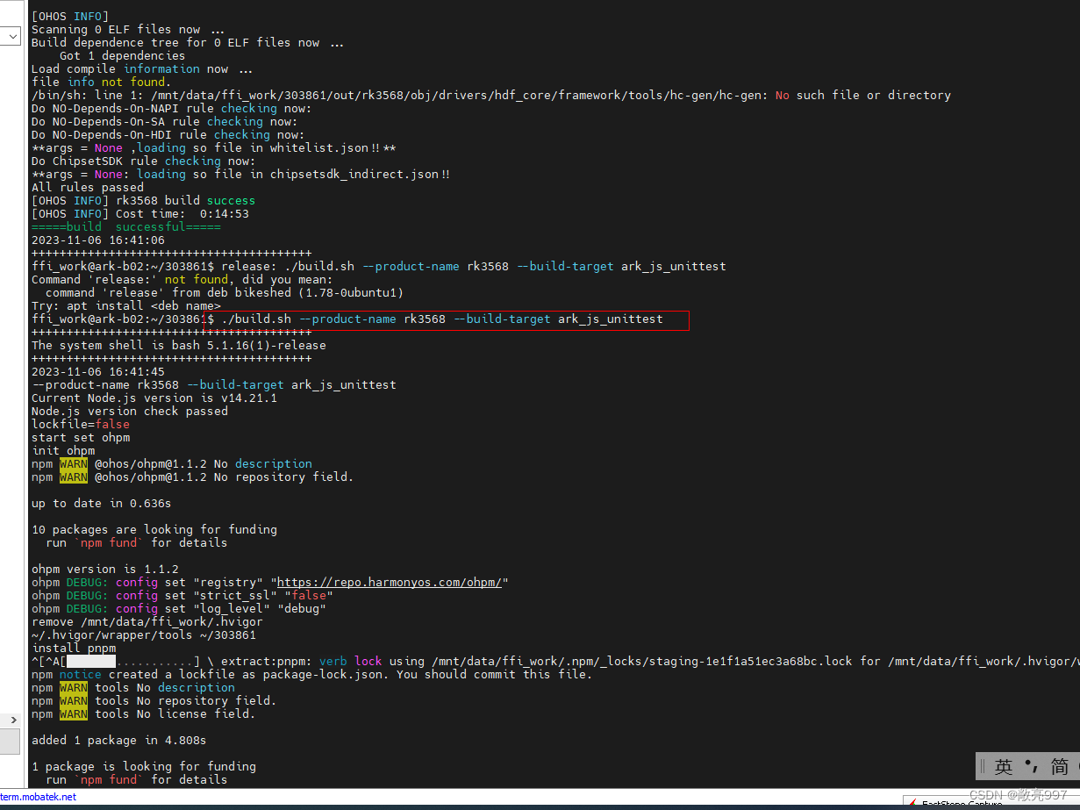Click the 'Cost time: 0:14:53' line
Image resolution: width=1080 pixels, height=810 pixels.
pyautogui.click(x=140, y=213)
